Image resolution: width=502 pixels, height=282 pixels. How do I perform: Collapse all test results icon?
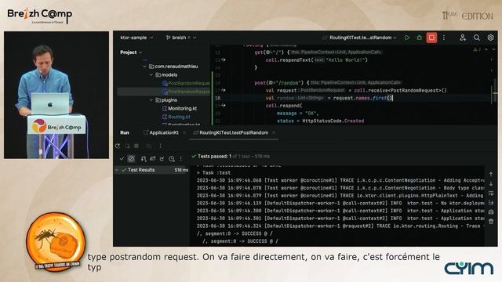(x=162, y=158)
